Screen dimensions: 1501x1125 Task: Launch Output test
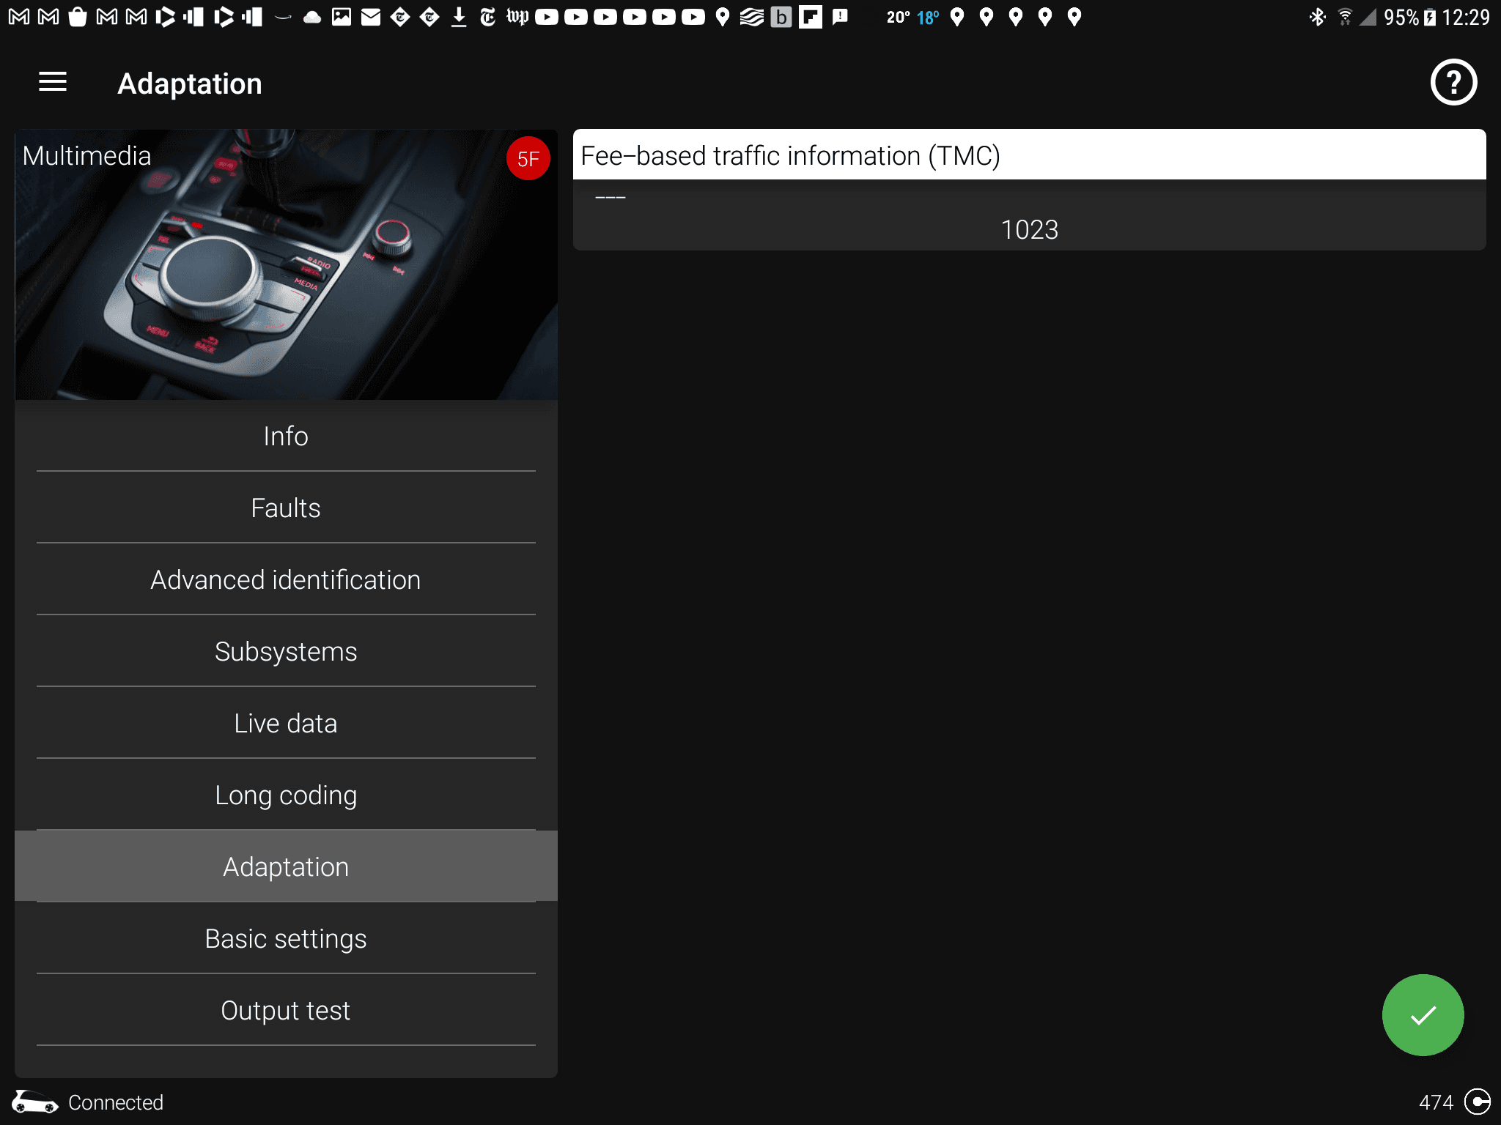(286, 1011)
